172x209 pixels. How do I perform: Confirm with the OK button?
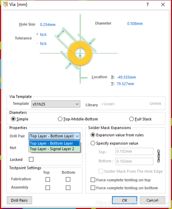(x=125, y=200)
